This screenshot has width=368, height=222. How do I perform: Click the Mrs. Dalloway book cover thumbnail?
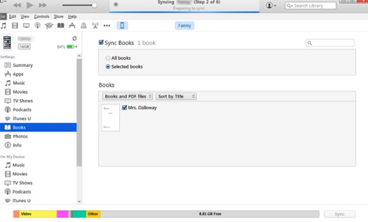pos(110,118)
